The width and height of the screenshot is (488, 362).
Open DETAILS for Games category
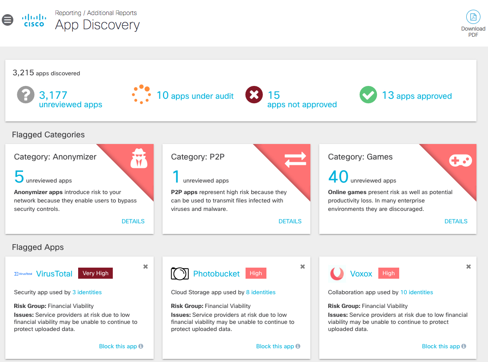tap(456, 222)
